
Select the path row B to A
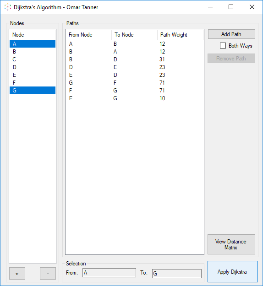click(135, 52)
